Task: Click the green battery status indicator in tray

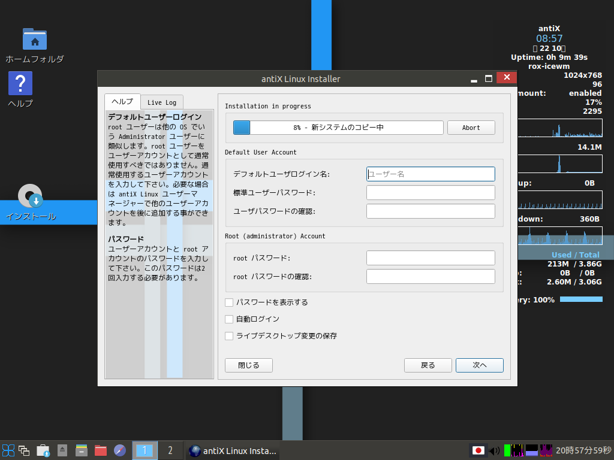Action: tap(507, 450)
